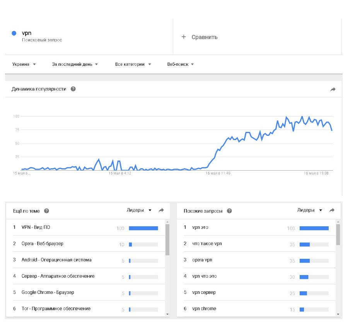This screenshot has width=348, height=323.
Task: Click the Ещё по теме list scrollbar
Action: (x=167, y=240)
